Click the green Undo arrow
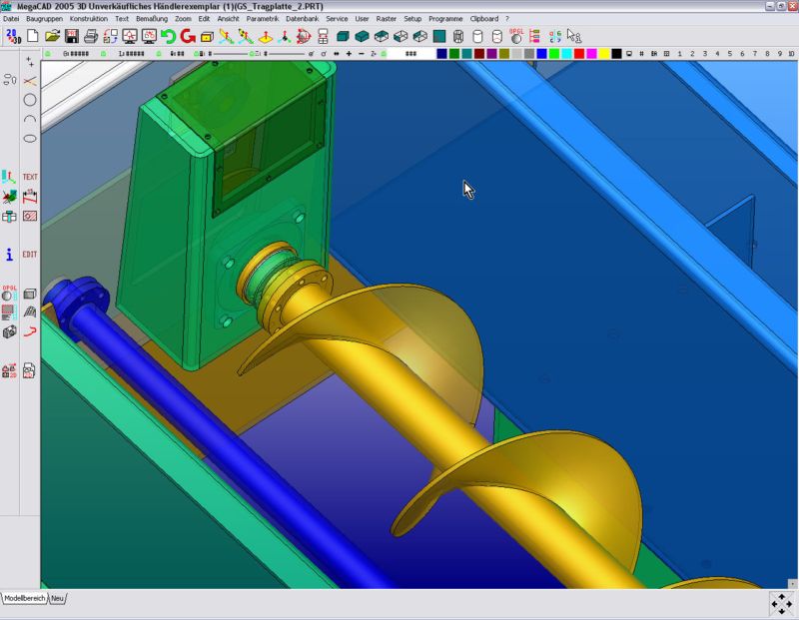 coord(167,36)
